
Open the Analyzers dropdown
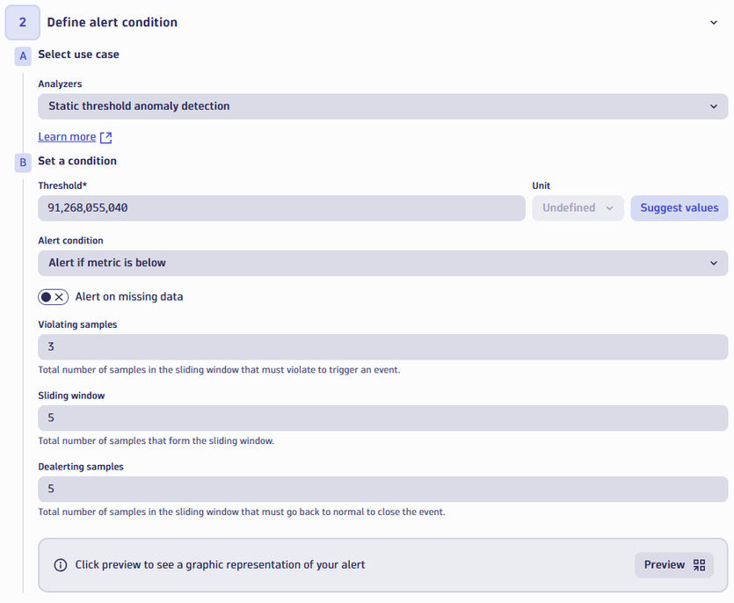[x=382, y=106]
